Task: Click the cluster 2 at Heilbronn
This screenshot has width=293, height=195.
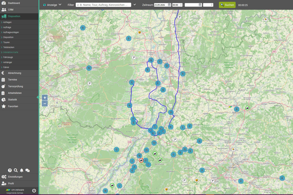Action: [237, 109]
